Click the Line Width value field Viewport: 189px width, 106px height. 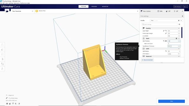click(x=174, y=36)
